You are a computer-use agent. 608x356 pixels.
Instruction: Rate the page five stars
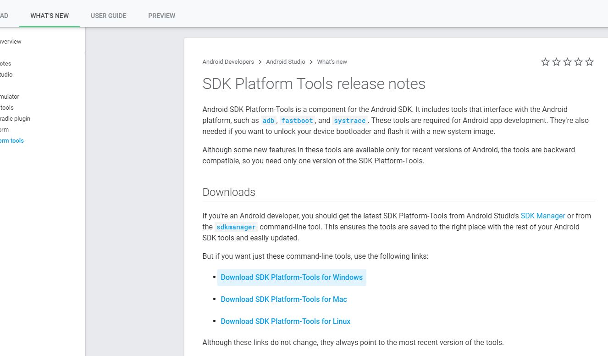coord(590,62)
